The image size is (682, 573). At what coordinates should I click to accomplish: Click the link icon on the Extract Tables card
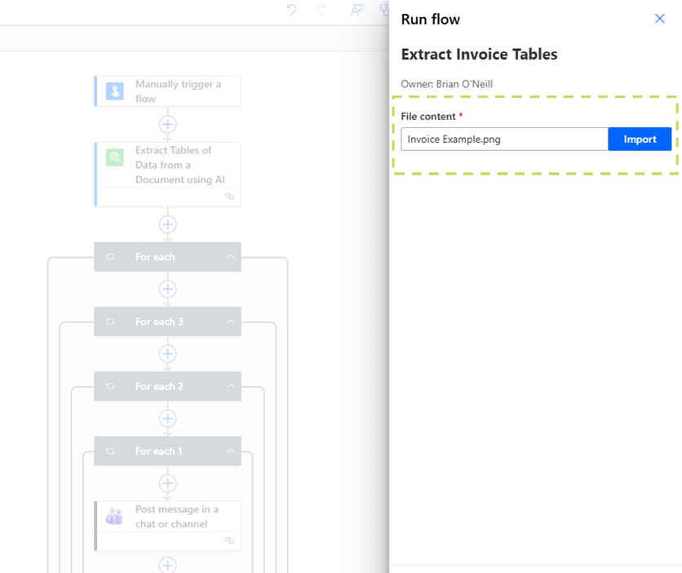(229, 197)
